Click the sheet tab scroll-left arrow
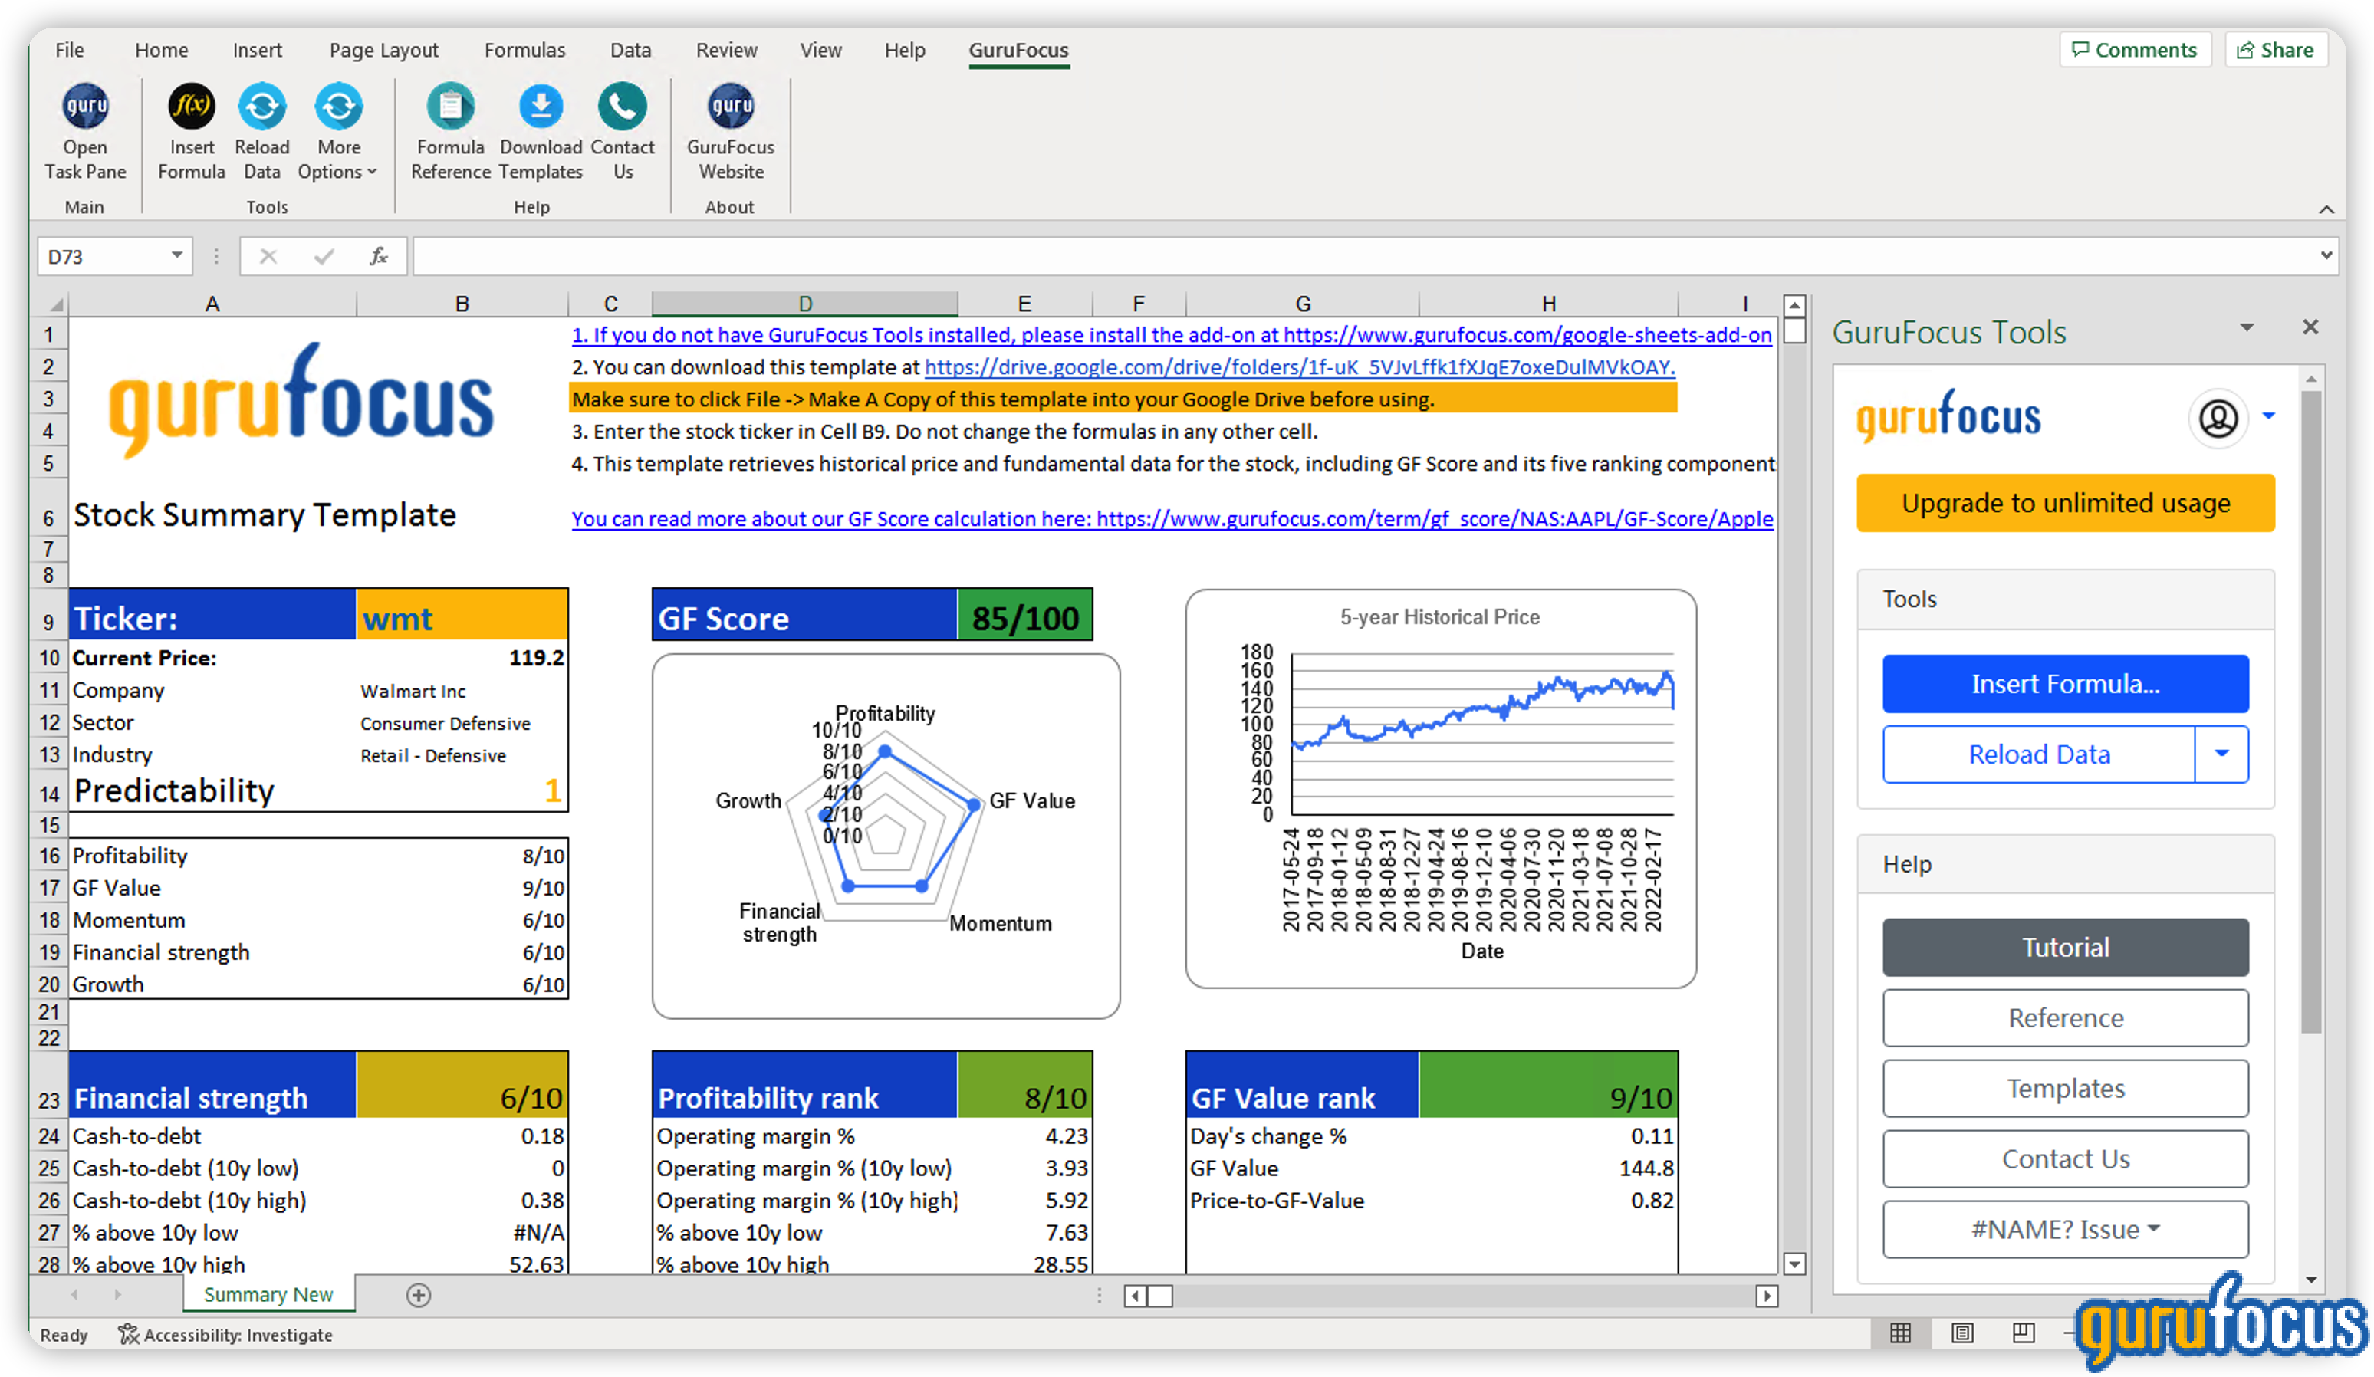Viewport: 2374px width, 1377px height. tap(74, 1296)
